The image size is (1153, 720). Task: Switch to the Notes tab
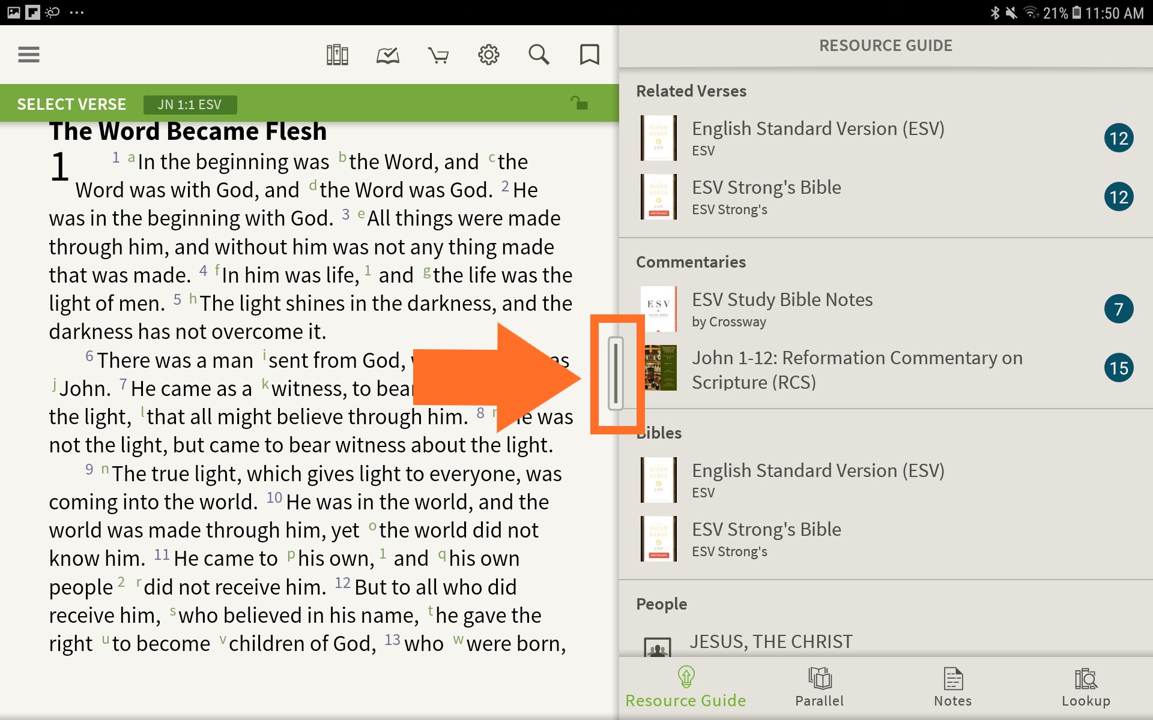pos(952,688)
